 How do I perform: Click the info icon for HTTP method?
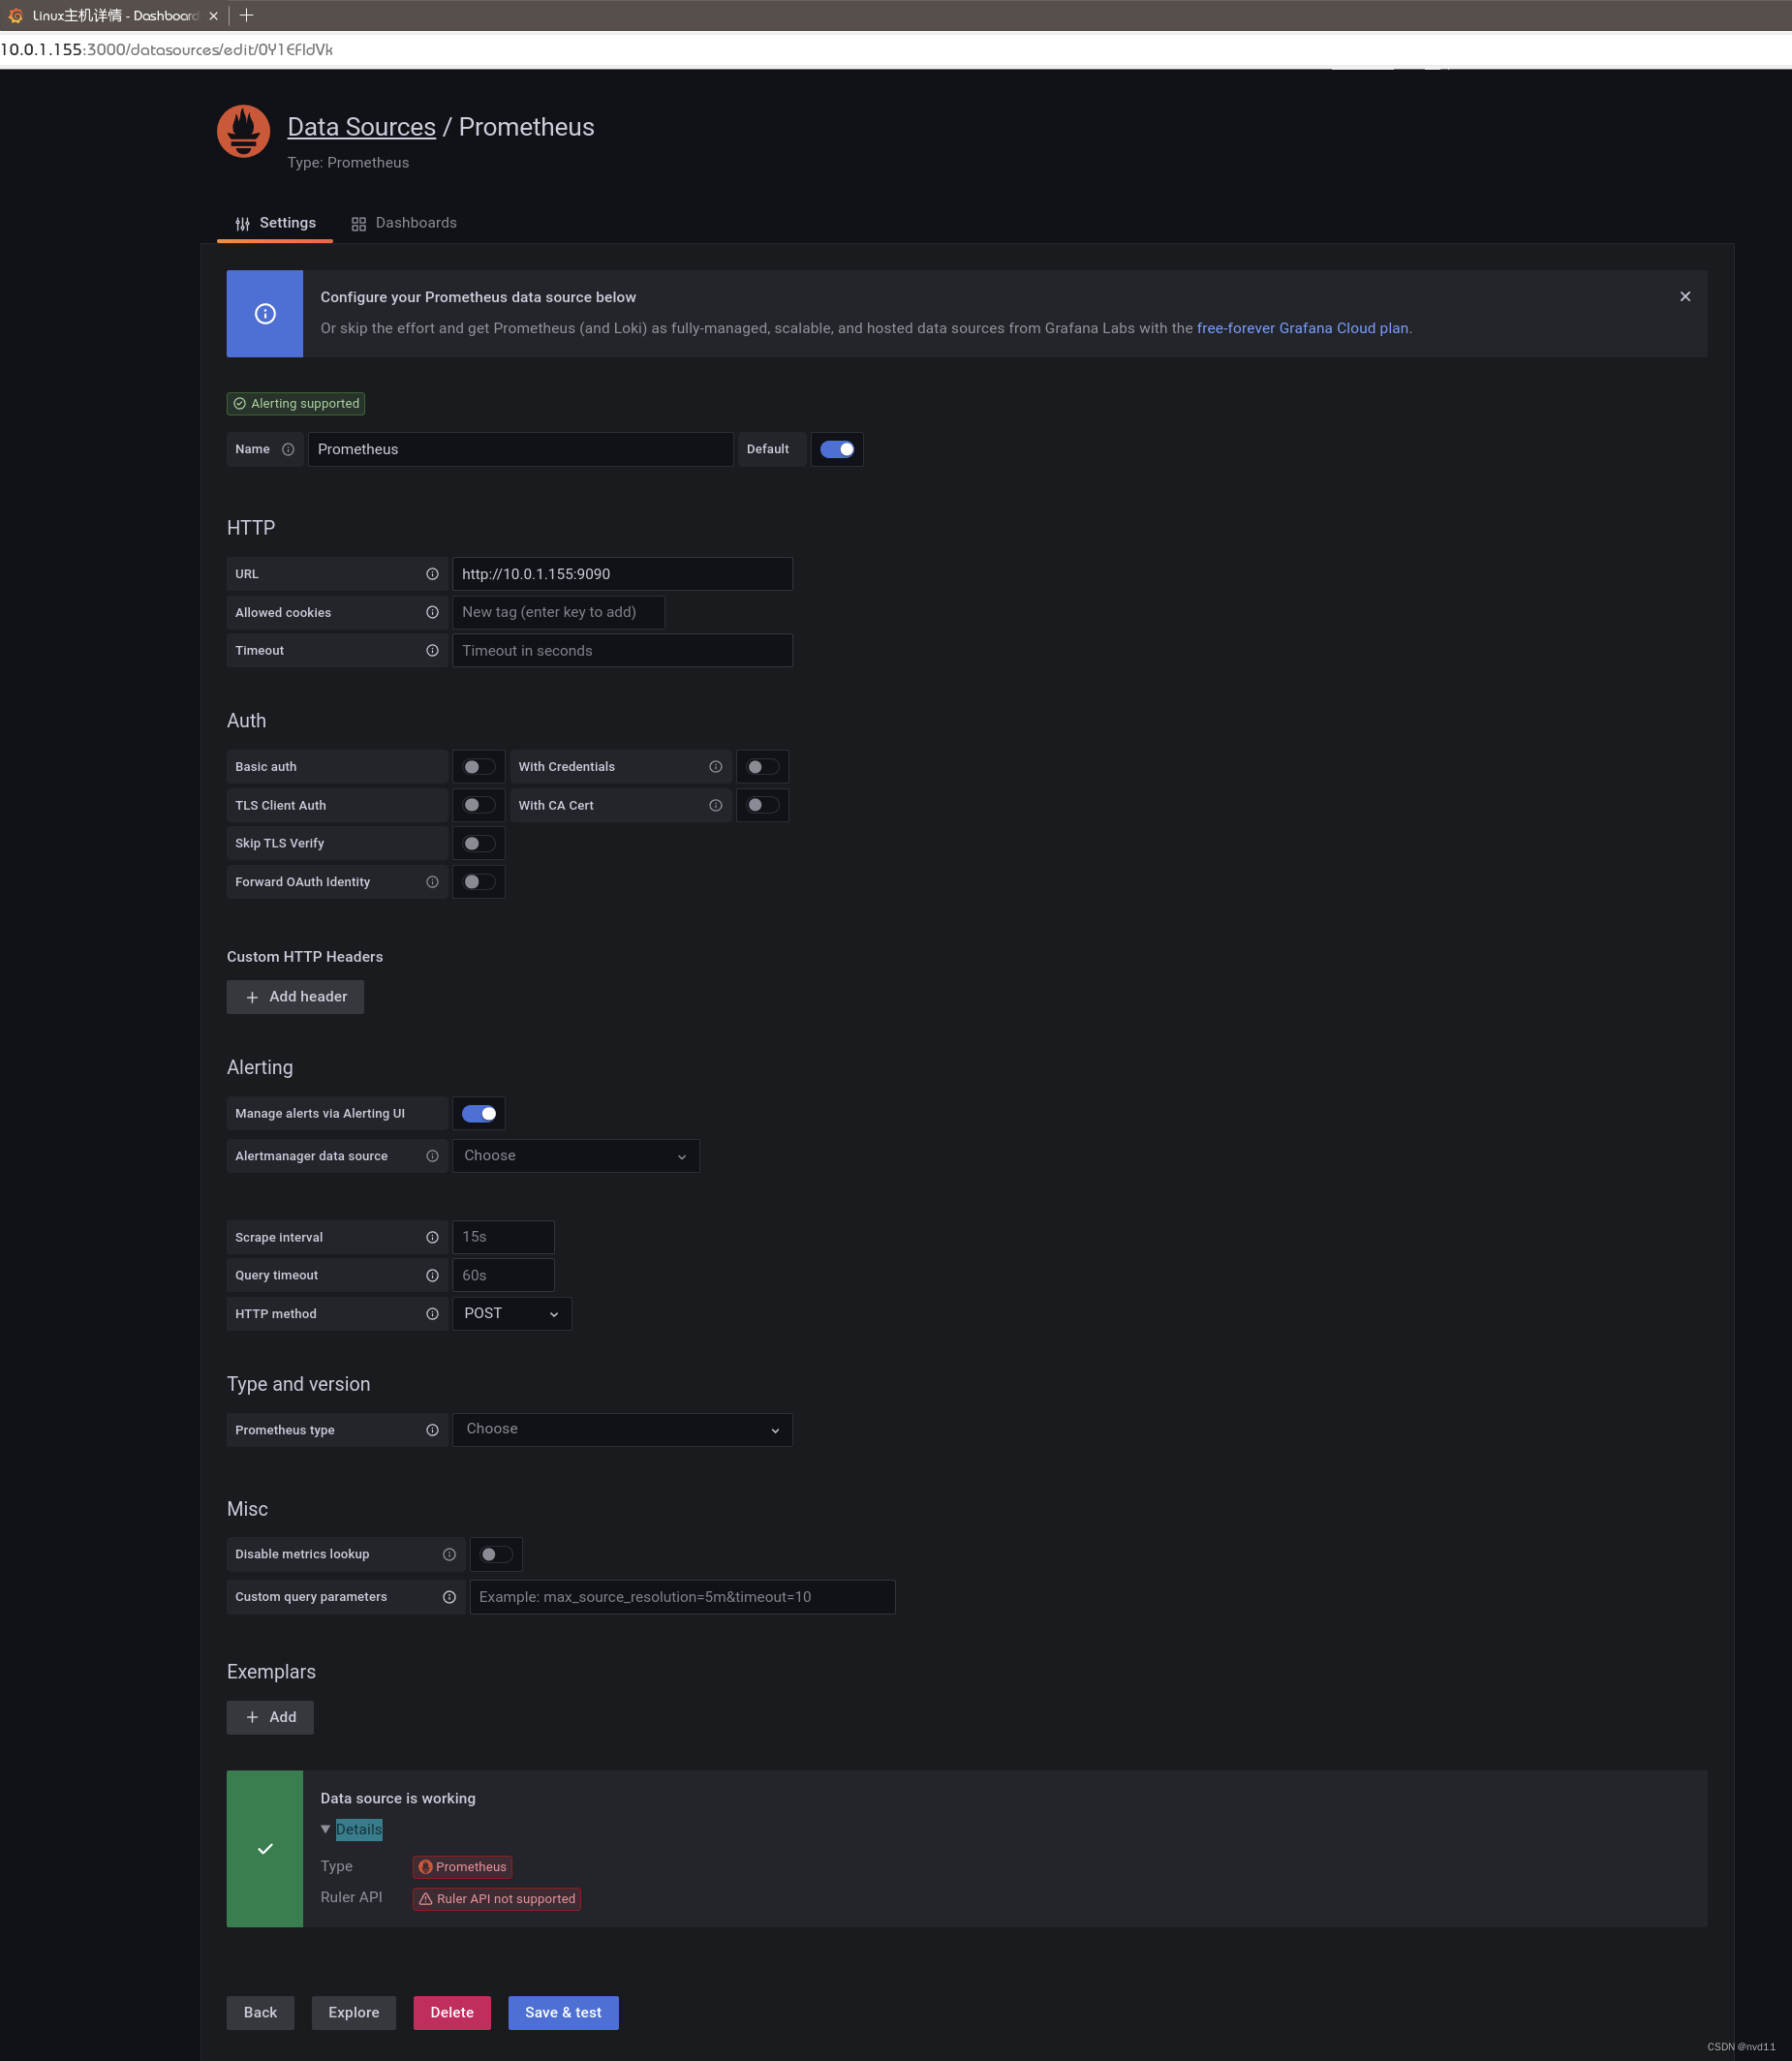tap(432, 1314)
